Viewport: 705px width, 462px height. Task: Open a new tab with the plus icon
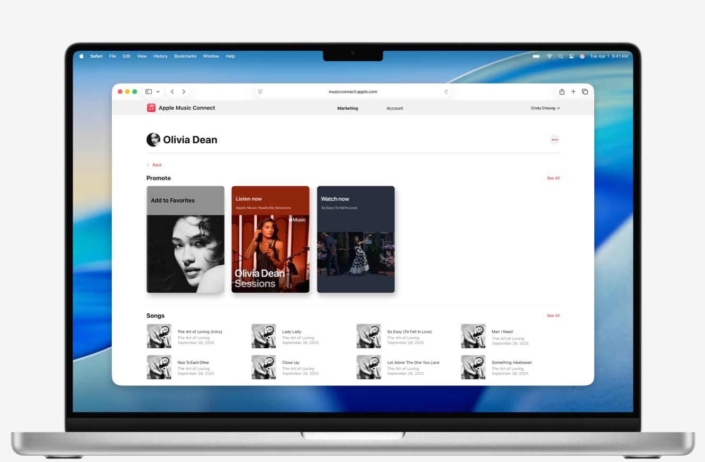(x=573, y=91)
